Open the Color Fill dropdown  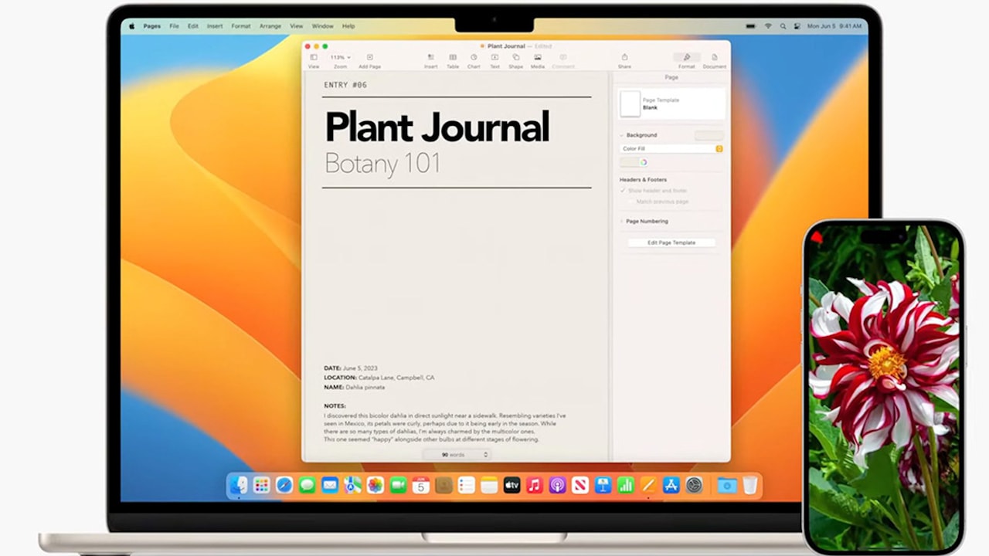click(671, 148)
